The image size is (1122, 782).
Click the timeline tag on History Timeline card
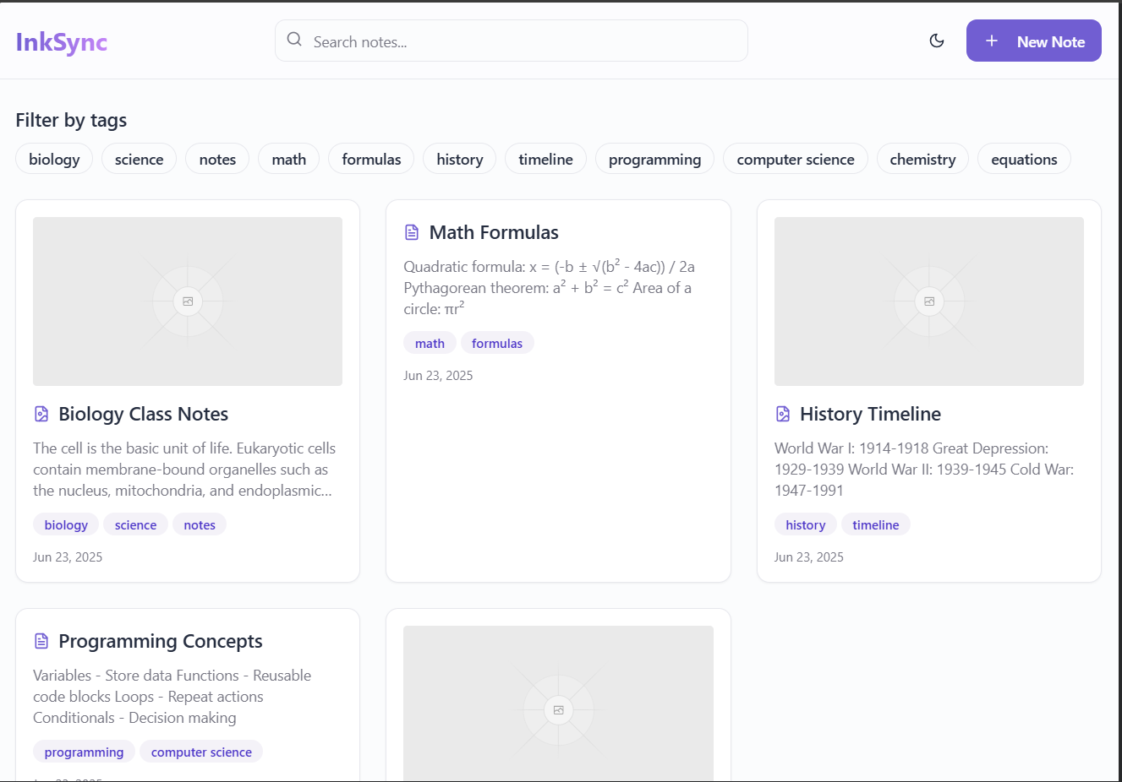pyautogui.click(x=875, y=524)
